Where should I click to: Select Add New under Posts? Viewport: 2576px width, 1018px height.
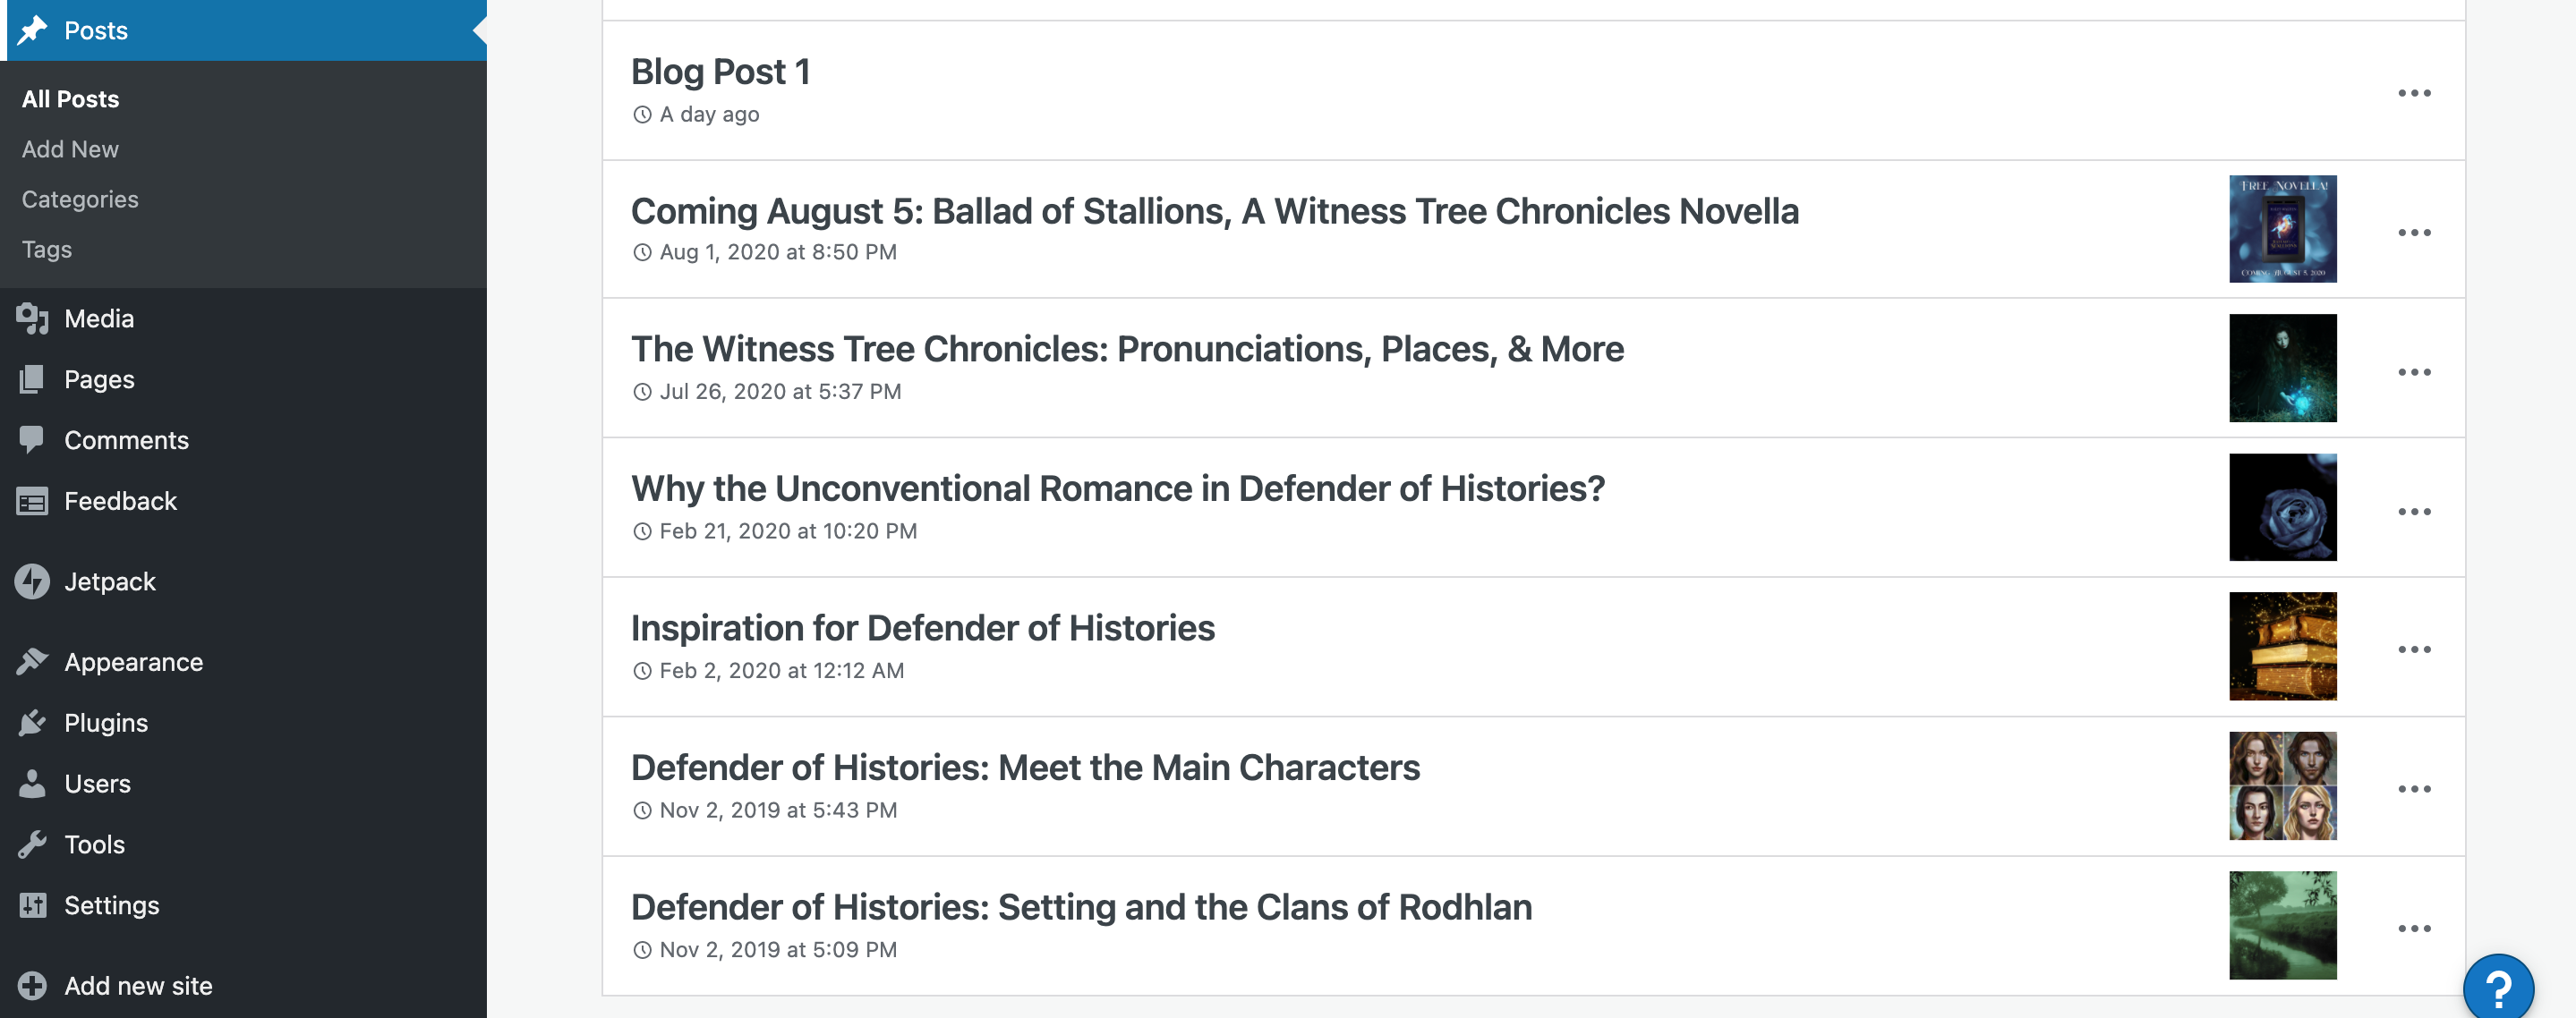coord(70,148)
